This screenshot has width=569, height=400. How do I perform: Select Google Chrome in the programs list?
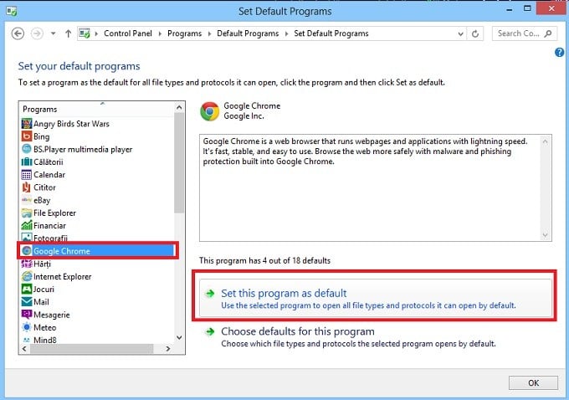tap(97, 251)
